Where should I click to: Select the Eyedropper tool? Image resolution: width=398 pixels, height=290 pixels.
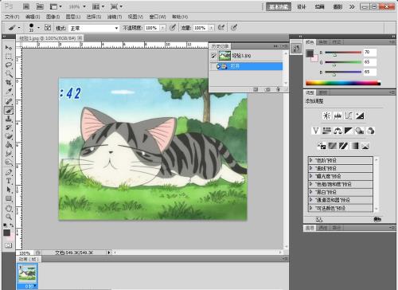click(x=9, y=92)
